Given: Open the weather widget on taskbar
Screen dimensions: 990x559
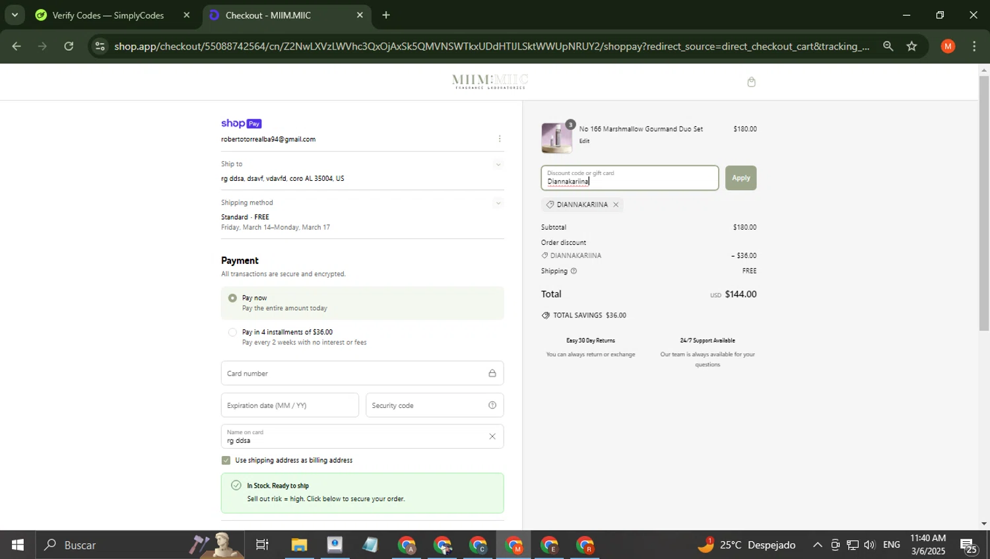Looking at the screenshot, I should coord(746,545).
